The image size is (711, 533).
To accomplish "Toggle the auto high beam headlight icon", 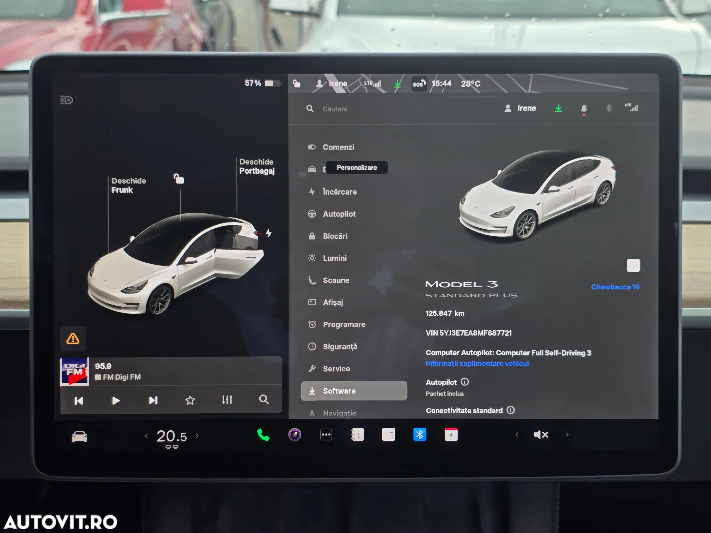I will 67,100.
